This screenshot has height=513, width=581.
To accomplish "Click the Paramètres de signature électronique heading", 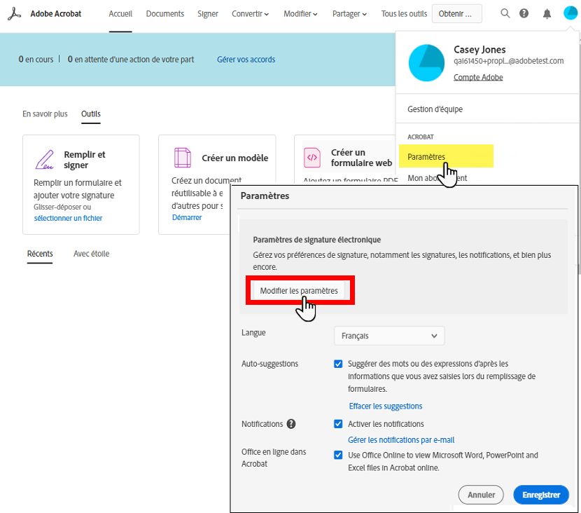I will click(317, 240).
